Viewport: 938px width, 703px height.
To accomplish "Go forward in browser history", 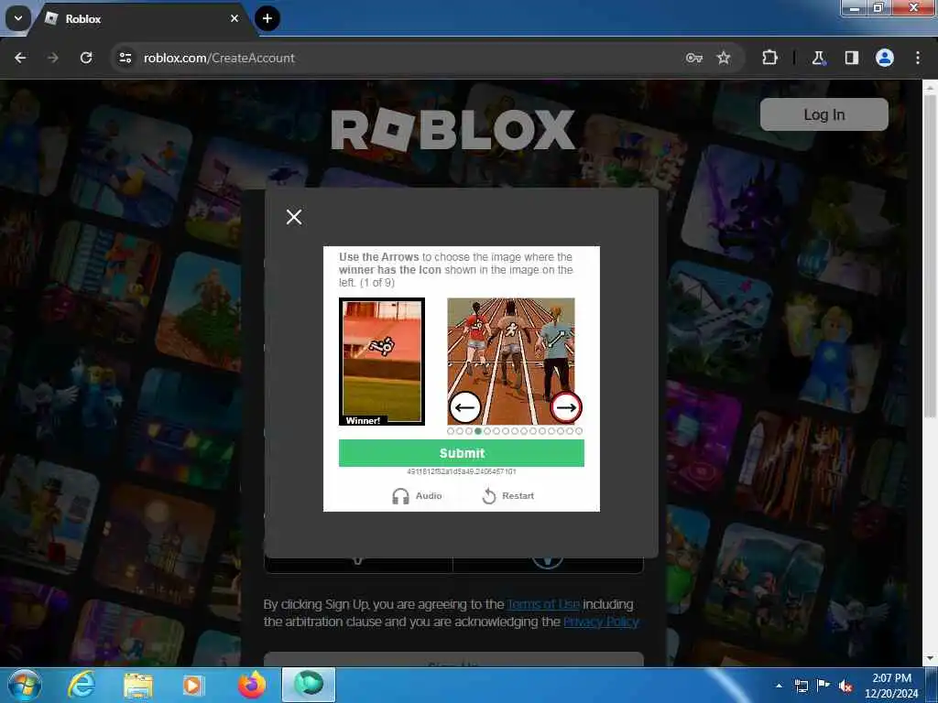I will [52, 58].
